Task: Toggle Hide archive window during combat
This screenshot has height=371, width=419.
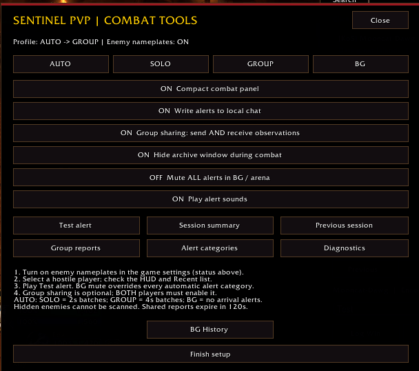Action: pos(211,155)
